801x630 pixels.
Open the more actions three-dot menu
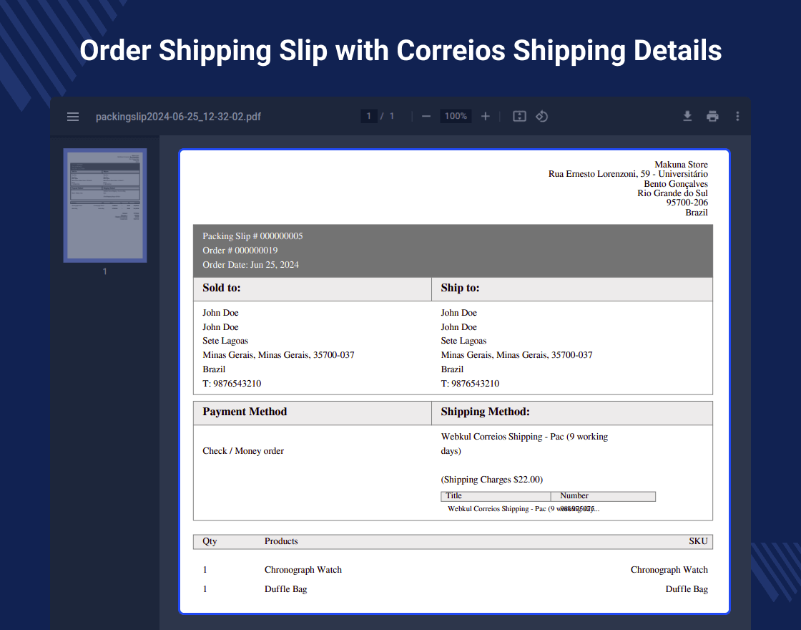[x=737, y=117]
